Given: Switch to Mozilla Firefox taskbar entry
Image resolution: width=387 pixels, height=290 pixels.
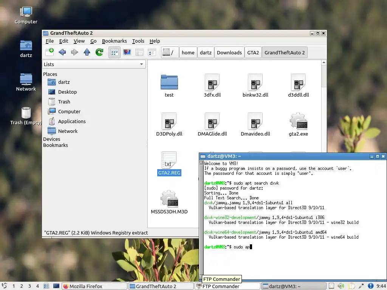Looking at the screenshot, I should (x=94, y=286).
